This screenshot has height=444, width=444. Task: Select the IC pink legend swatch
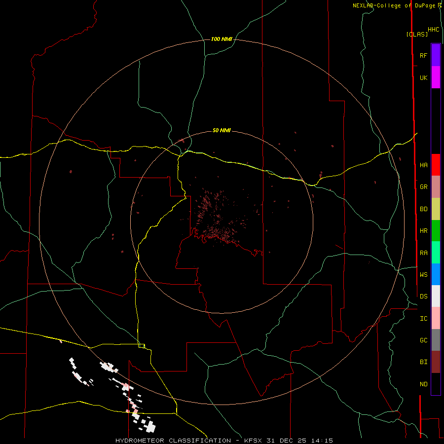point(436,318)
